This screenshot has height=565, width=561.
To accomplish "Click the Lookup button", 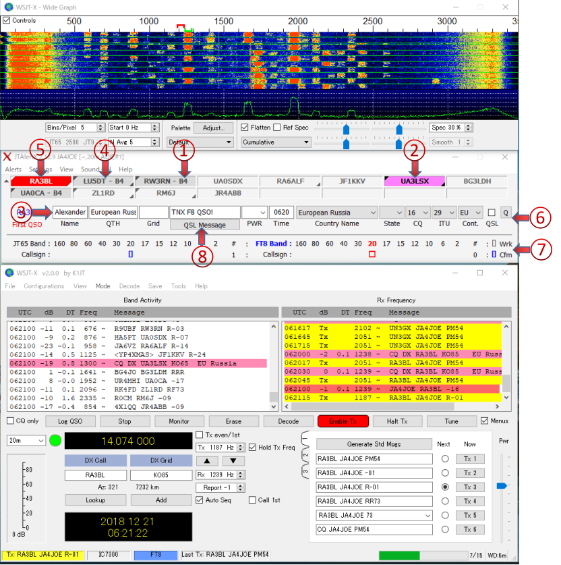I will [95, 500].
